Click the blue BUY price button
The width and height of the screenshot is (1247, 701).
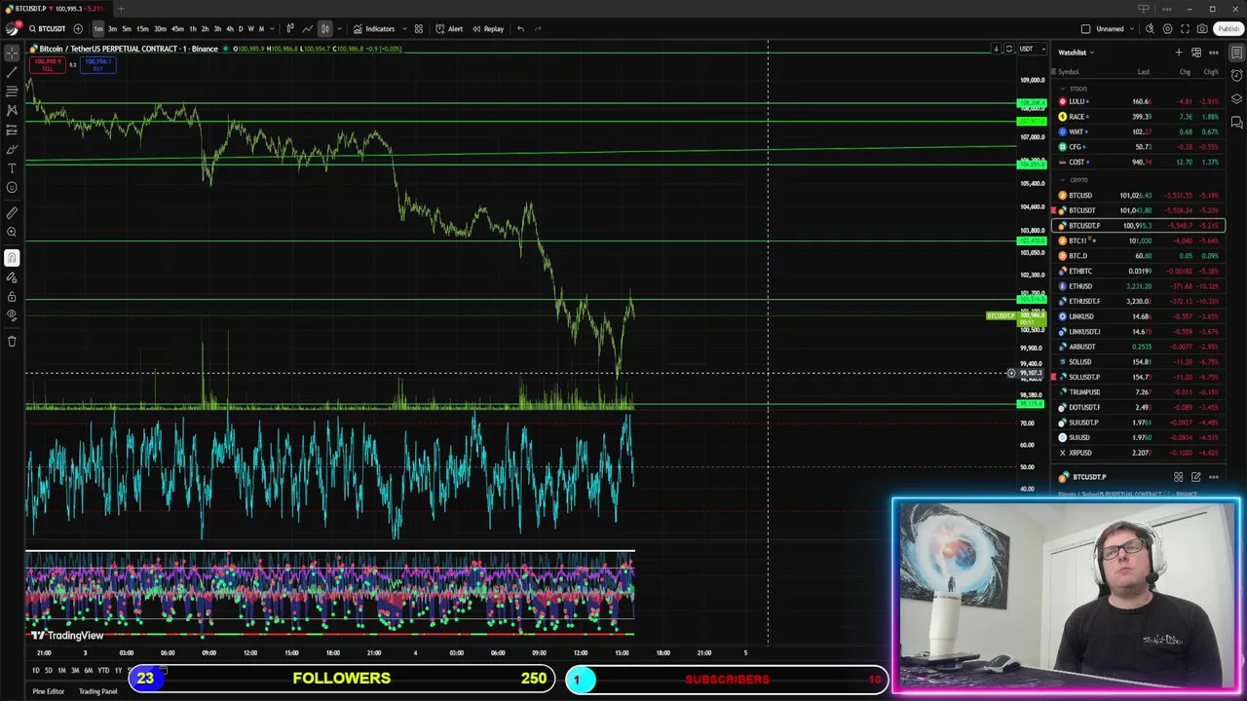pyautogui.click(x=97, y=65)
